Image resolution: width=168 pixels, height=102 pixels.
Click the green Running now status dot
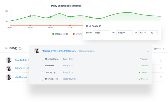click(94, 51)
